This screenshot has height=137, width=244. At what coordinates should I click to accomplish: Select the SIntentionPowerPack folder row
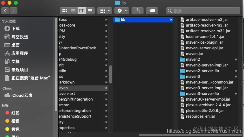83,48
